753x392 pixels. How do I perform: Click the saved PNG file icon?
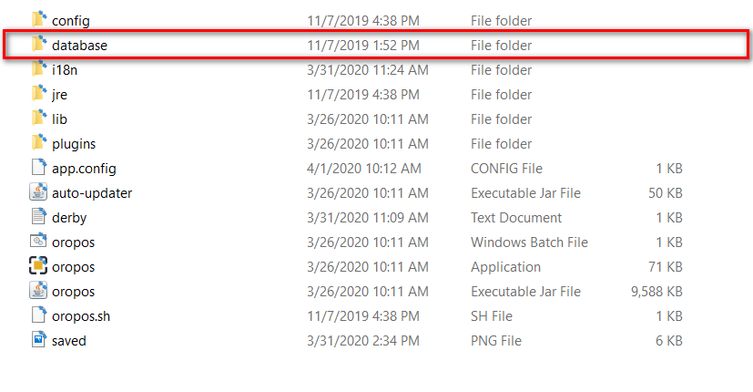pos(39,339)
